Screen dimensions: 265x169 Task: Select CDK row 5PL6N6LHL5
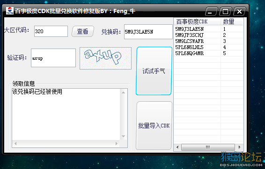208,47
